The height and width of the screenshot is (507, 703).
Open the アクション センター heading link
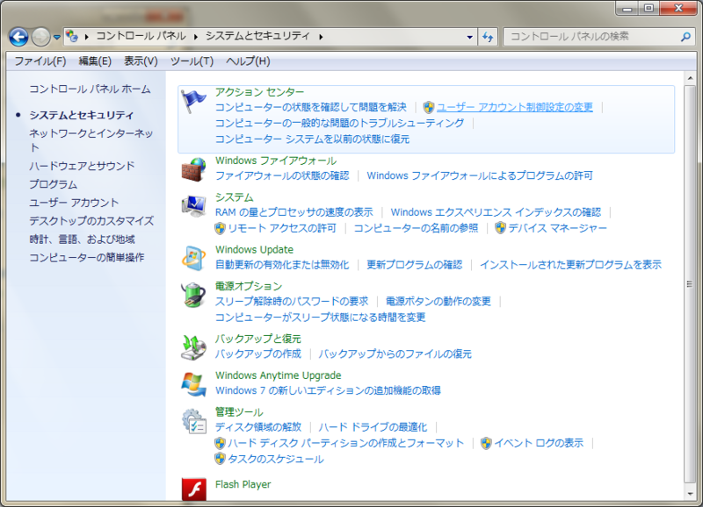259,92
